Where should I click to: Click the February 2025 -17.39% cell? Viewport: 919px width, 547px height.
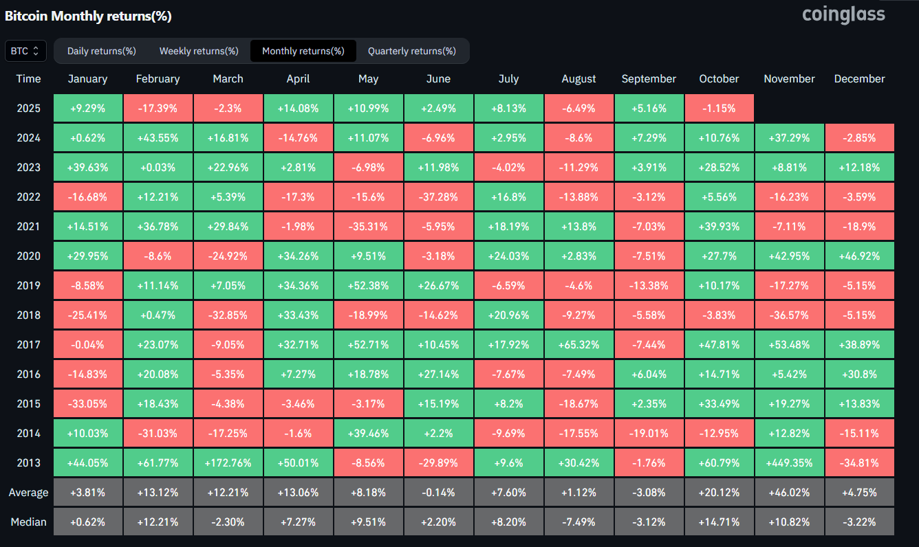[158, 108]
